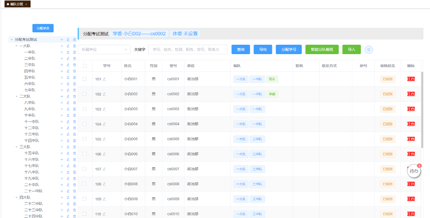Select 十五中队 in the tree
This screenshot has height=218, width=430.
pos(32,153)
